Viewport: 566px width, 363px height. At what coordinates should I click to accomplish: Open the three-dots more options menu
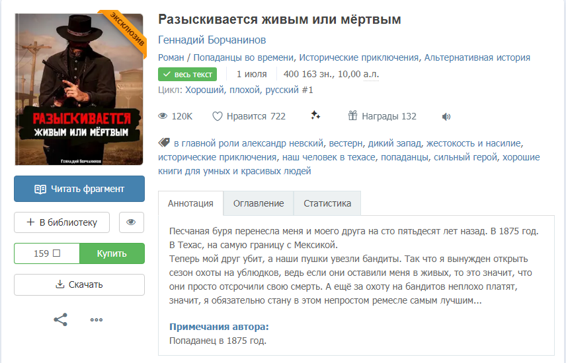[x=97, y=319]
